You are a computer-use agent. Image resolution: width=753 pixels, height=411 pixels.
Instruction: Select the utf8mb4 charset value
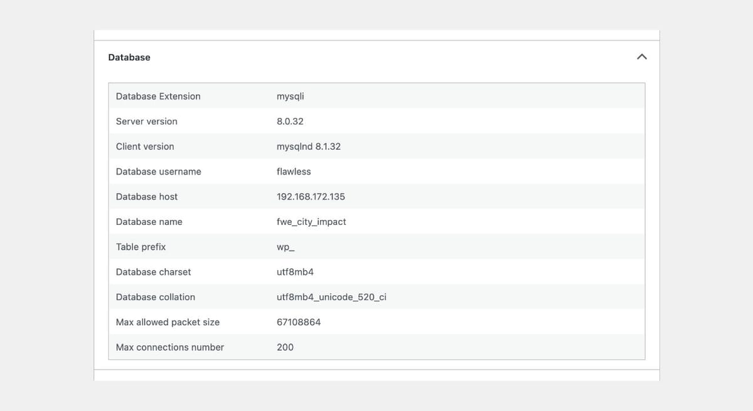[294, 271]
